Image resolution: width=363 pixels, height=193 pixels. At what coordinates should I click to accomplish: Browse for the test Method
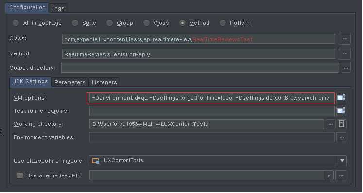(x=345, y=54)
